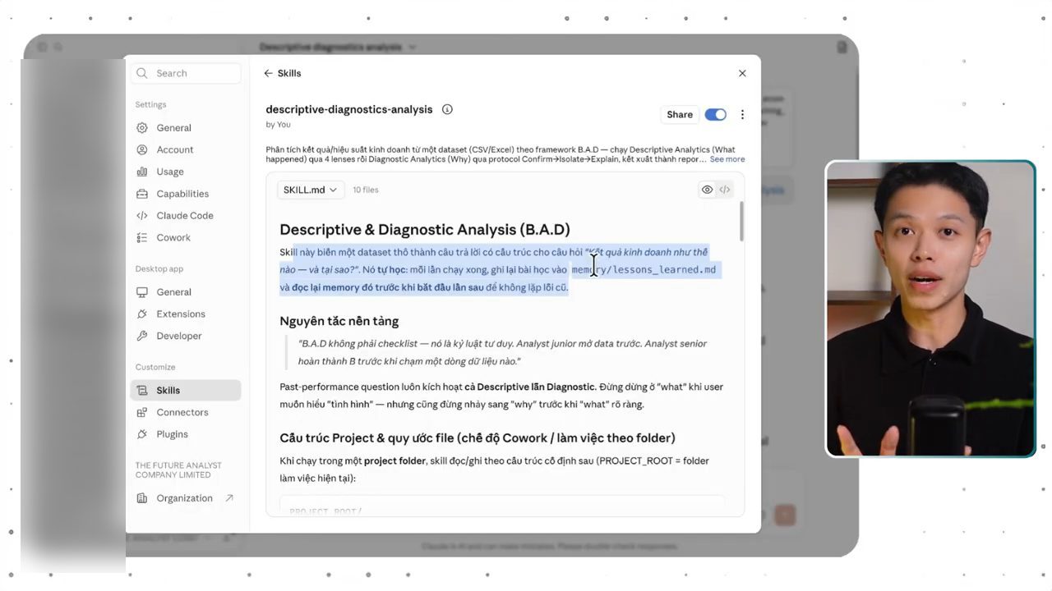Click the skill content vertical scrollbar

coord(741,221)
